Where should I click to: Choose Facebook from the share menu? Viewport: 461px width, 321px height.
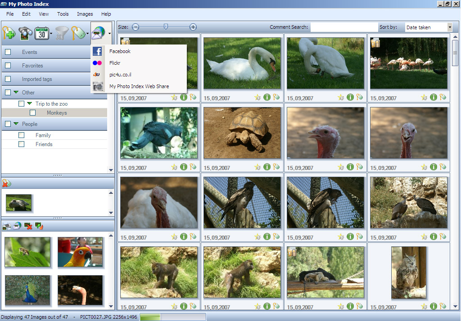[x=139, y=51]
